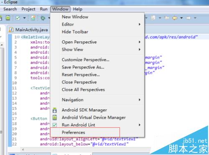Open the Search menu
The width and height of the screenshot is (209, 155).
coord(10,9)
